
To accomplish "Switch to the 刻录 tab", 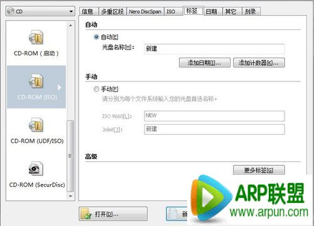I will 251,11.
